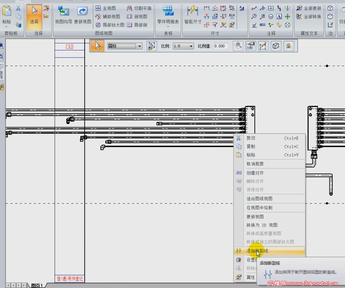This screenshot has width=345, height=288.
Task: Choose Cut (剪切) in the context menu
Action: pos(270,138)
